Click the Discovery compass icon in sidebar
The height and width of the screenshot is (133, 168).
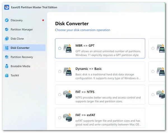coord(6,20)
